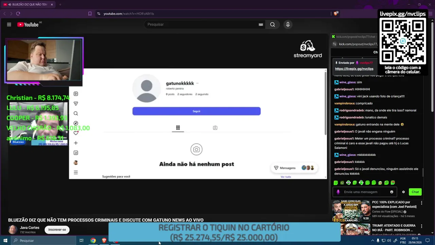Click the heart-eyes emote at the end of the emote row
435x245 pixels.
(x=393, y=183)
